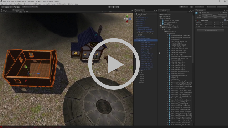Collapse house.003 in Hierarchy

tap(138, 41)
